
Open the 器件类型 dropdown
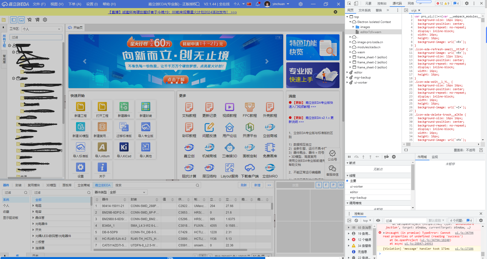coord(128,192)
